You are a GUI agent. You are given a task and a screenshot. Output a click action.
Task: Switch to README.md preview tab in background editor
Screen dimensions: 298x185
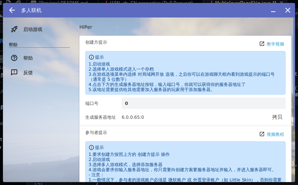[x=63, y=2]
